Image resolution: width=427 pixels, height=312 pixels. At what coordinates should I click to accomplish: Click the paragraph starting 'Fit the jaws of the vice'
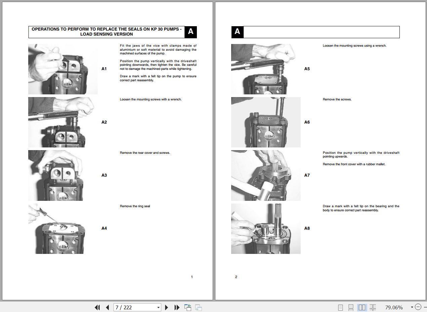point(158,49)
